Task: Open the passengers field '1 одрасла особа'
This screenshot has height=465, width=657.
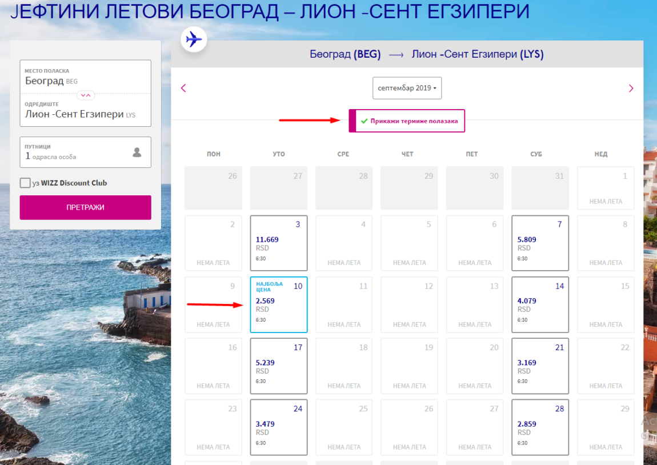Action: [x=86, y=152]
